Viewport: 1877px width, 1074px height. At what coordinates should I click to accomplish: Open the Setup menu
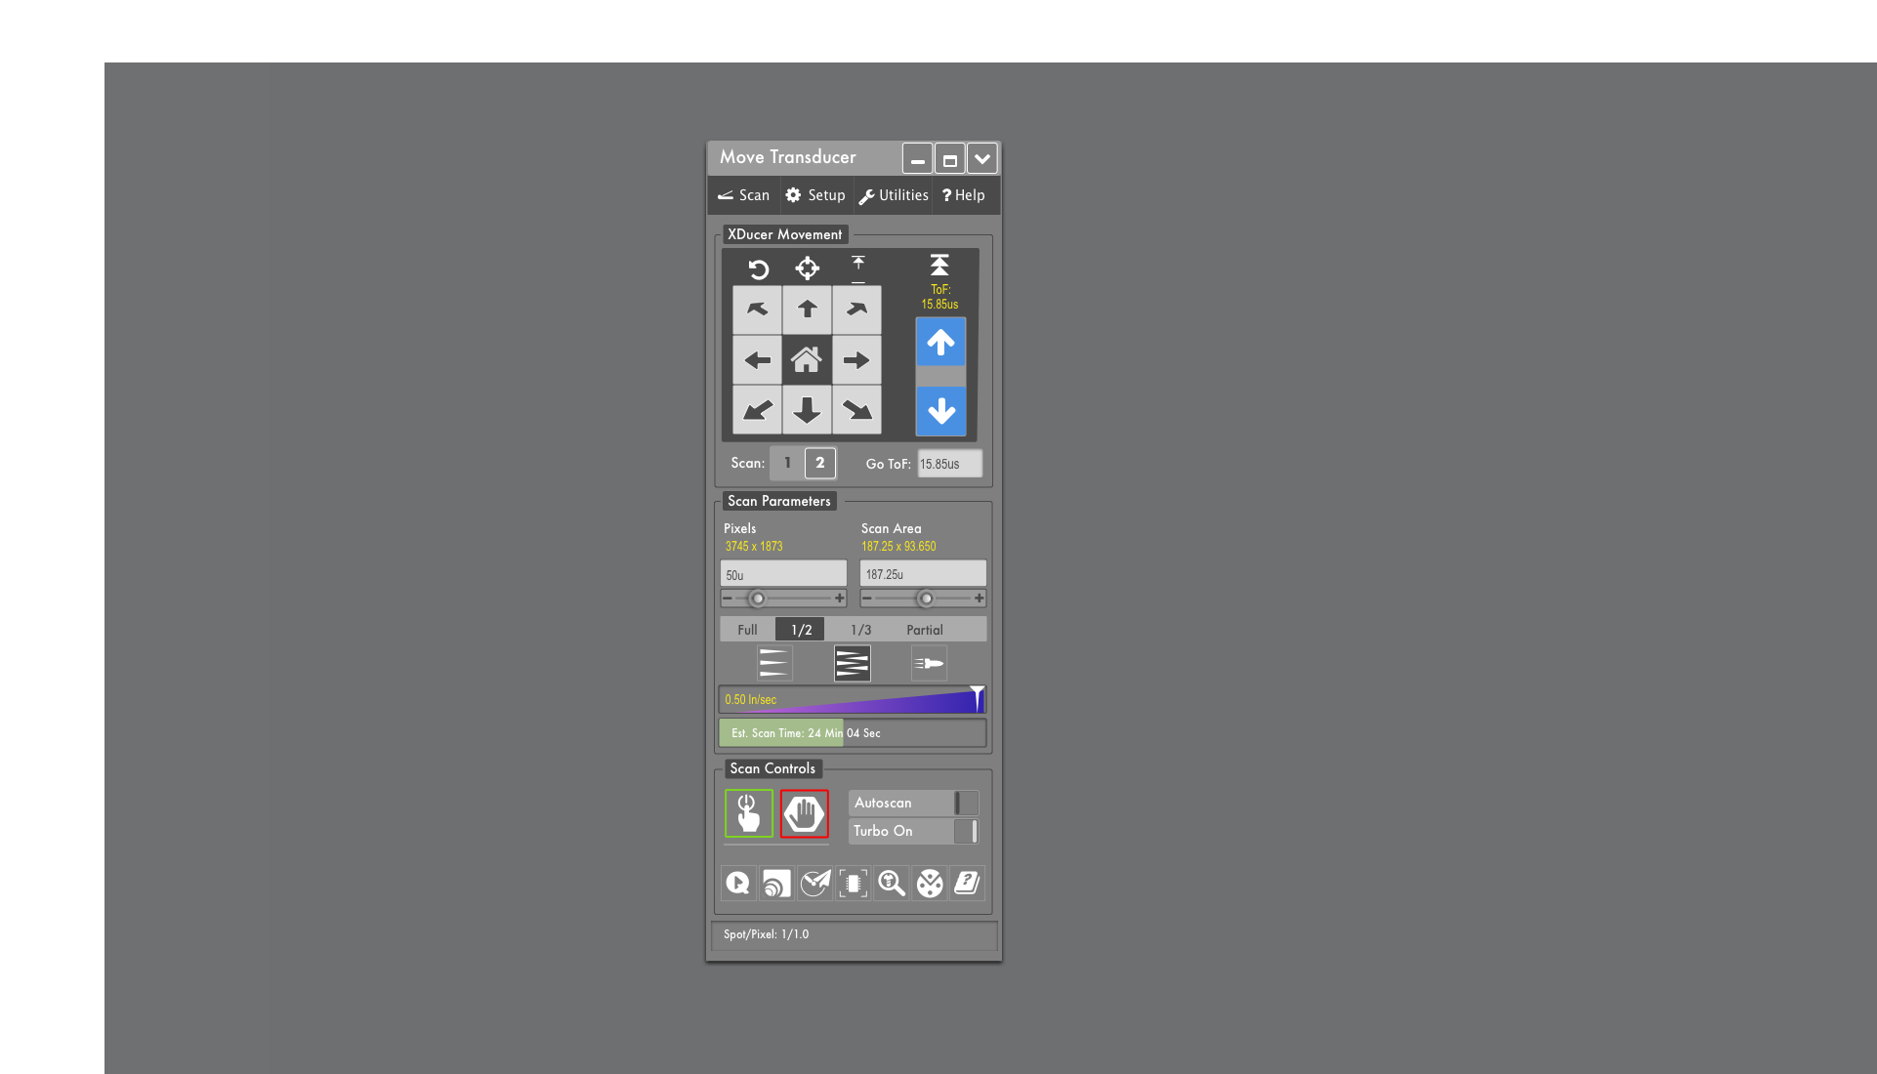[x=815, y=195]
